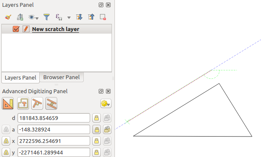Image resolution: width=261 pixels, height=157 pixels.
Task: Open the layer styling brush icon
Action: pos(8,17)
